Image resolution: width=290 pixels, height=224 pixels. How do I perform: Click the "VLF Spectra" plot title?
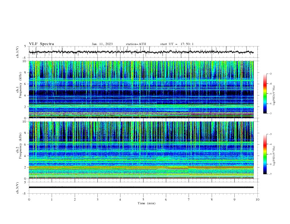[x=41, y=44]
